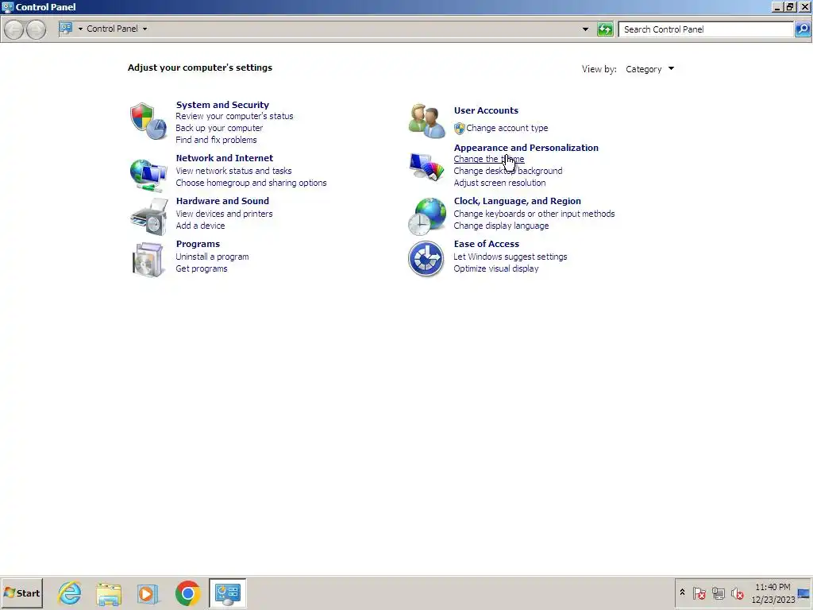Show hidden tray icons arrow
This screenshot has height=610, width=813.
pyautogui.click(x=682, y=593)
